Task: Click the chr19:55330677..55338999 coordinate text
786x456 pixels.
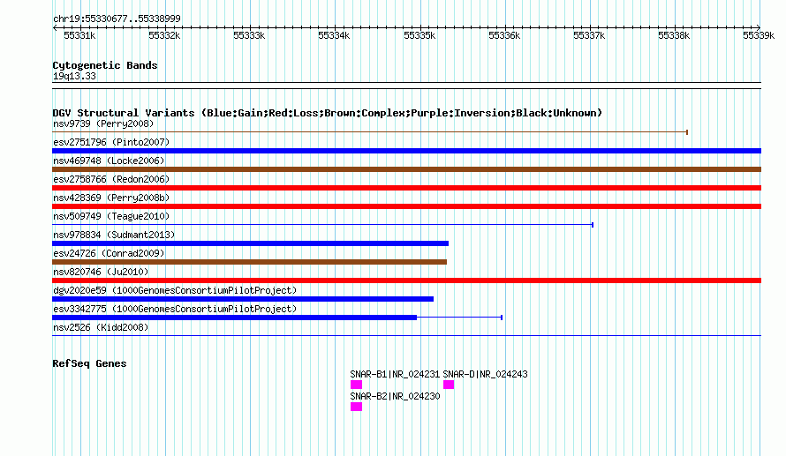Action: point(117,19)
